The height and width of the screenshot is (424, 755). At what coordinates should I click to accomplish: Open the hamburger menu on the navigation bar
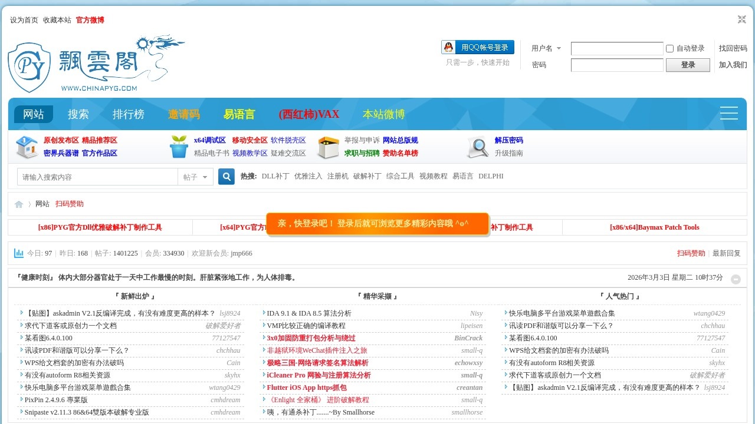[x=729, y=113]
